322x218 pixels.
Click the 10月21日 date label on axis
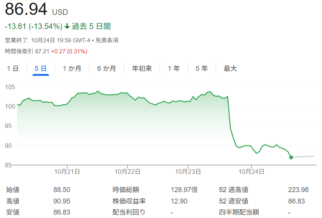[67, 172]
